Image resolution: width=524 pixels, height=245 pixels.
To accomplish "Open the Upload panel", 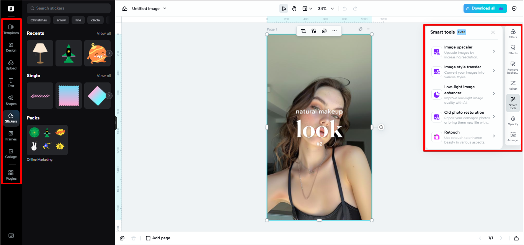I will (x=11, y=64).
